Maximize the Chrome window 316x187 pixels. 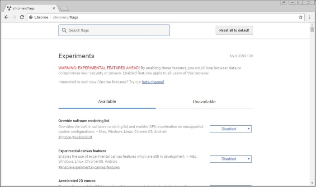[x=299, y=2]
